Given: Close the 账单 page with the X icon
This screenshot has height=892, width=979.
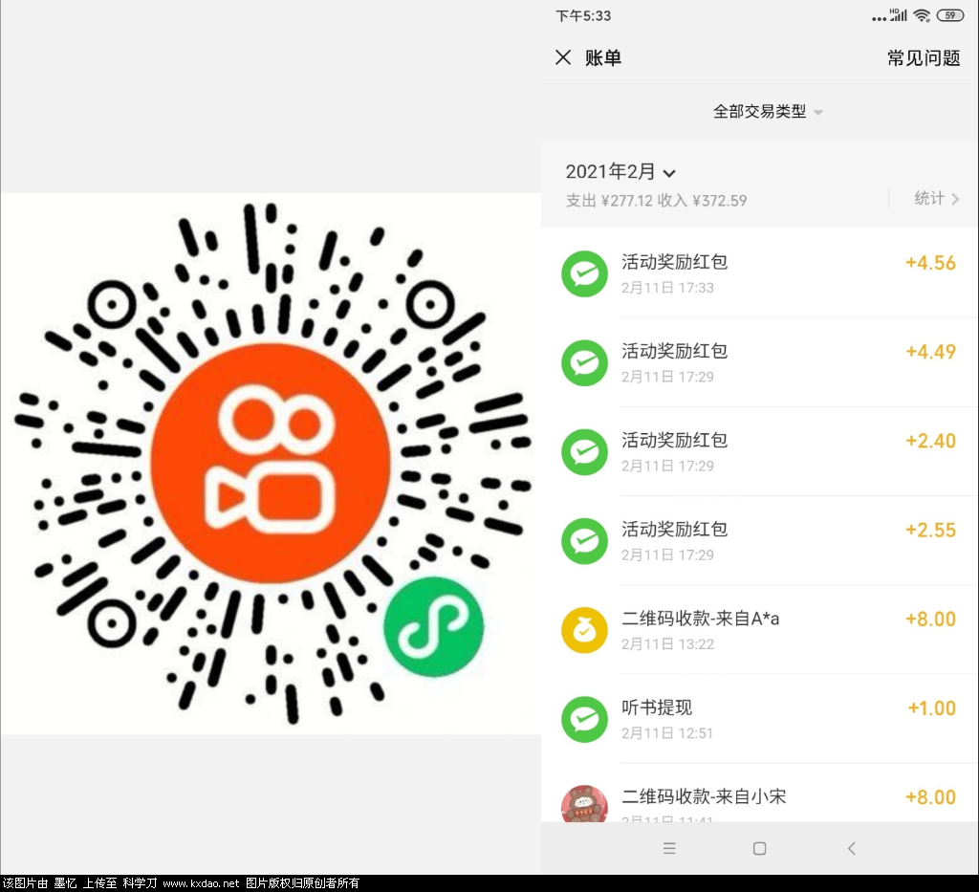Looking at the screenshot, I should click(x=562, y=57).
